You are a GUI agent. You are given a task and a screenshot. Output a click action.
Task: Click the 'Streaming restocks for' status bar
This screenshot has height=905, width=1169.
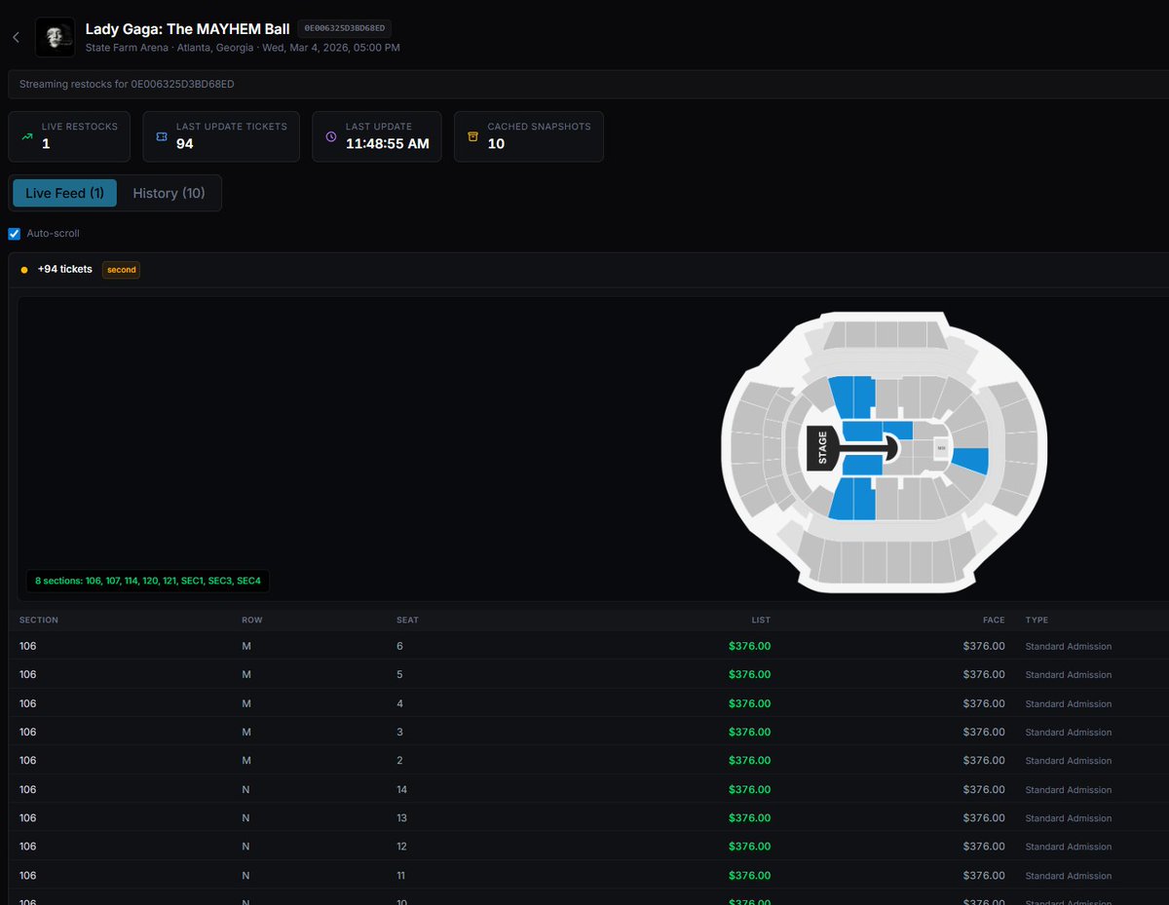click(588, 84)
